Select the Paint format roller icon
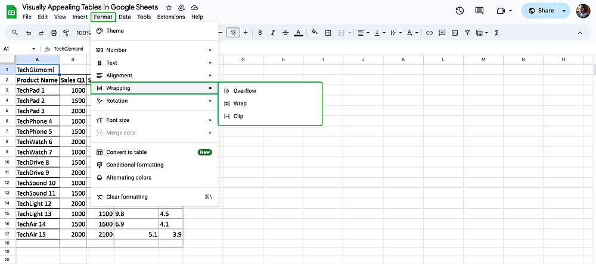The width and height of the screenshot is (596, 264). [x=66, y=33]
